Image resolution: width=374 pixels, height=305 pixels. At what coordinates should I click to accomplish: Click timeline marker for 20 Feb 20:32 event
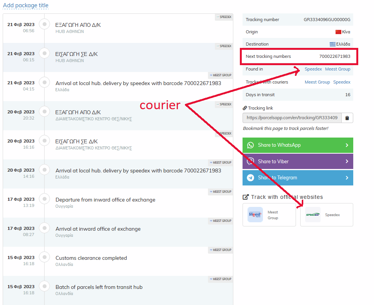tap(44, 112)
